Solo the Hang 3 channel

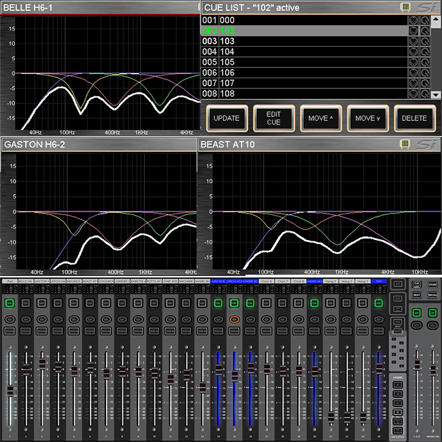click(363, 331)
